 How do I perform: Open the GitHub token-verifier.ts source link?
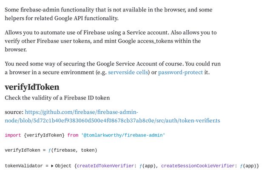[112, 116]
